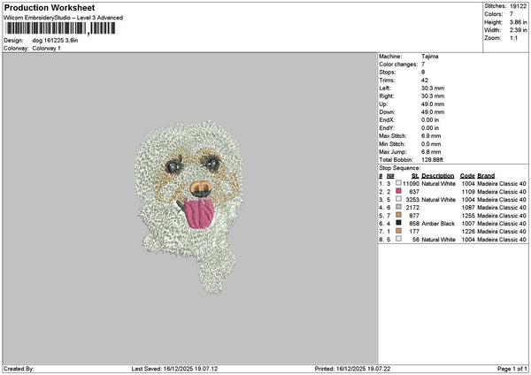Viewport: 531px width, 375px height.
Task: Click the Max Stitch value 6.9 mm
Action: click(x=431, y=136)
